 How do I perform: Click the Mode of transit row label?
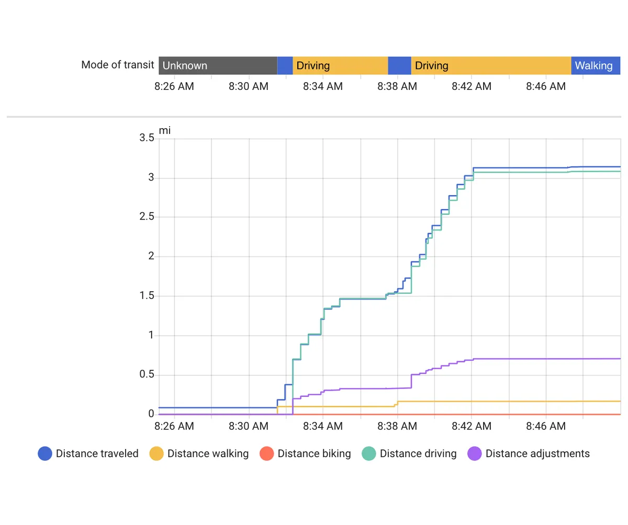pos(118,65)
